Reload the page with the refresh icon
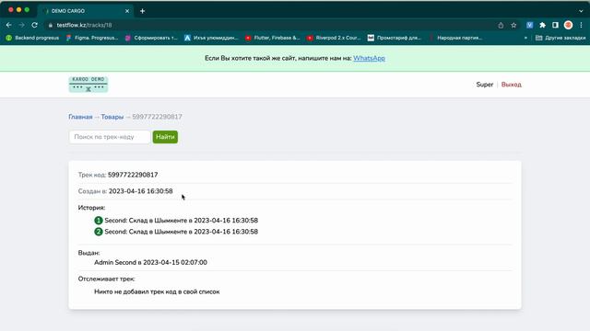Image resolution: width=590 pixels, height=331 pixels. [x=35, y=25]
